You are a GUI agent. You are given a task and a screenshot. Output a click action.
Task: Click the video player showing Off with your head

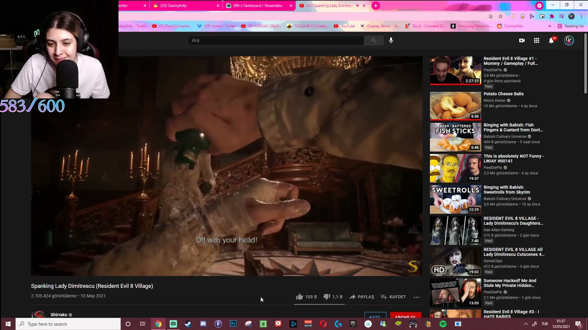point(226,166)
